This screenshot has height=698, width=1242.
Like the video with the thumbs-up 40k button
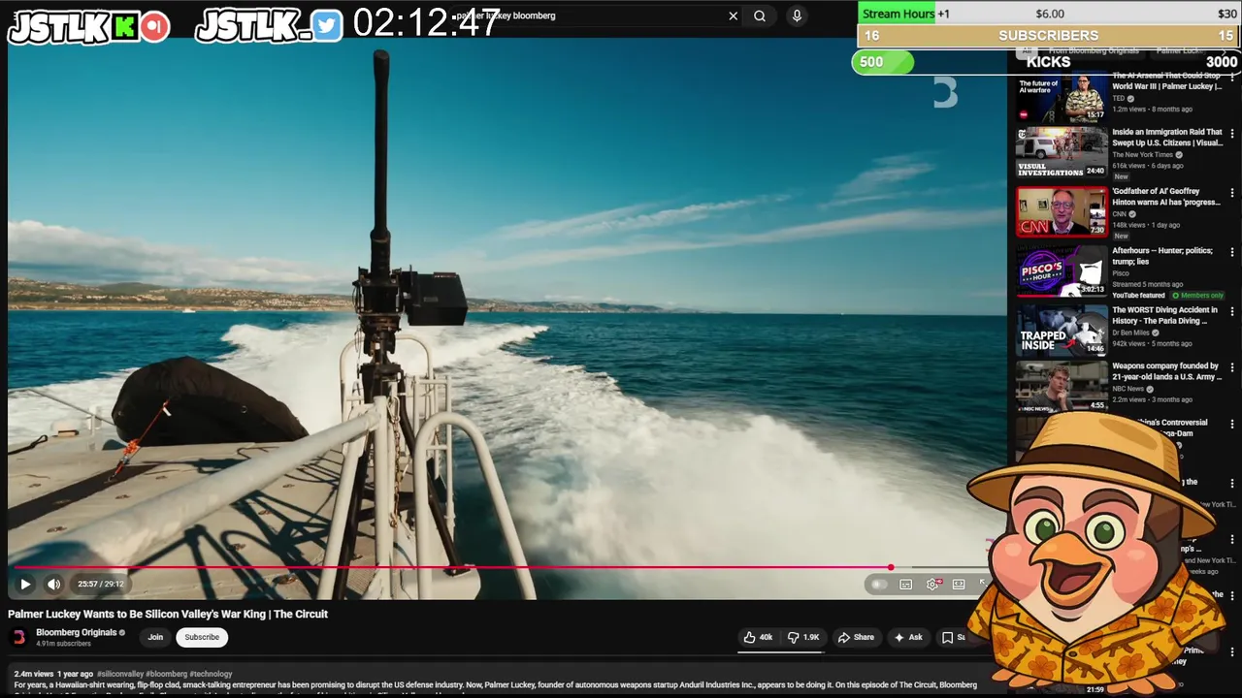click(x=758, y=637)
